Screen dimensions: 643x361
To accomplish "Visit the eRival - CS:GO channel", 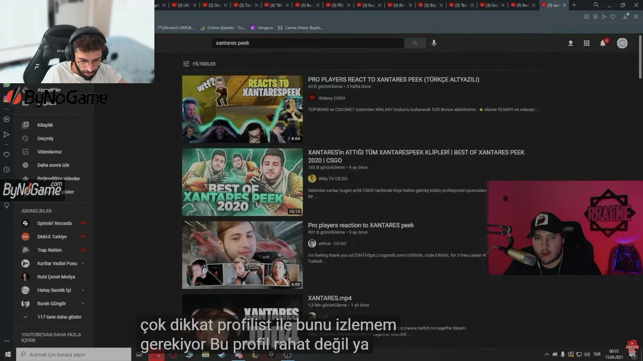I will 333,244.
